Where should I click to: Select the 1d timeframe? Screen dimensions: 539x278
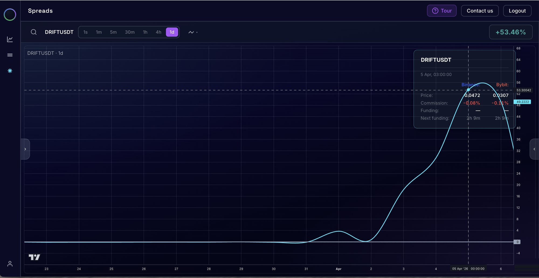point(172,32)
